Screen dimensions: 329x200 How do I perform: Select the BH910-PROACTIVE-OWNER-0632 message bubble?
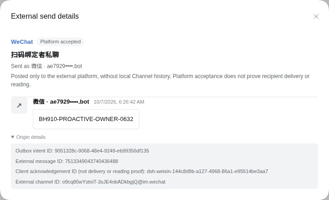pyautogui.click(x=86, y=119)
